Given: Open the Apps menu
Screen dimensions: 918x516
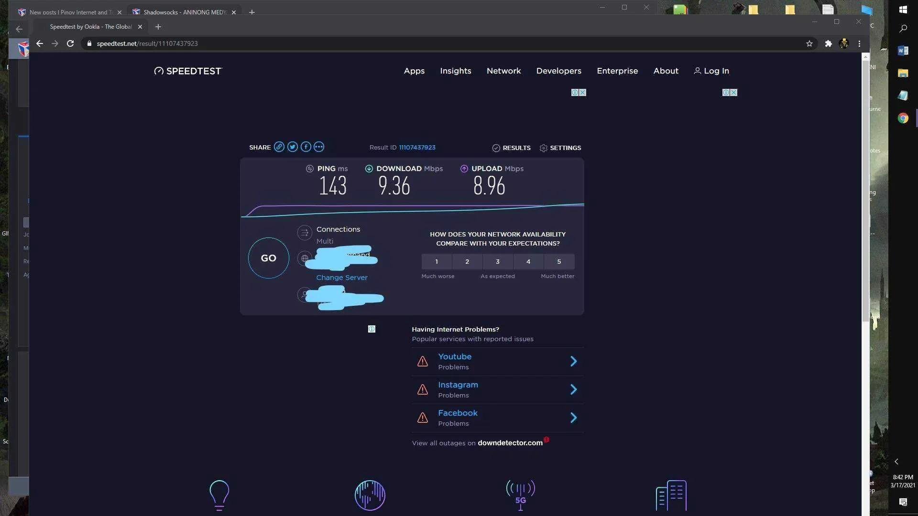Looking at the screenshot, I should [414, 71].
